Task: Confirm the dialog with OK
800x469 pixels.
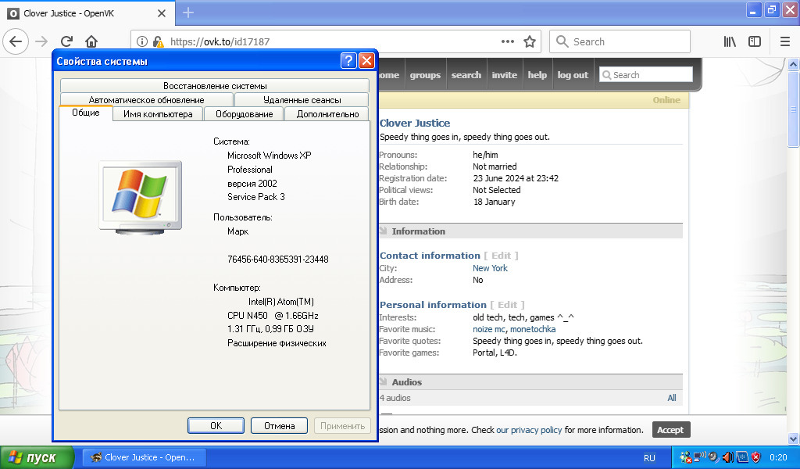Action: point(216,426)
